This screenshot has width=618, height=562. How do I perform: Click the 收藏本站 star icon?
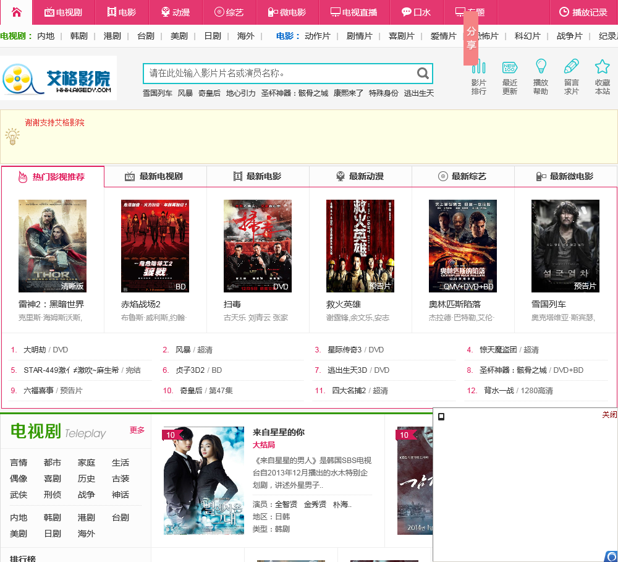pos(602,77)
